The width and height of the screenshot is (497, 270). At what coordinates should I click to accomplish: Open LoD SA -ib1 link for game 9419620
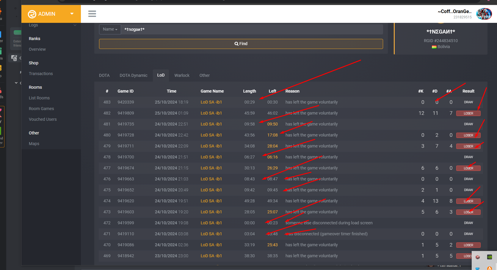[211, 201]
